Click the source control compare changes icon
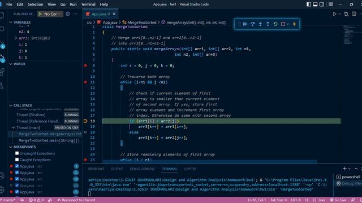Image resolution: width=362 pixels, height=203 pixels. coord(346,14)
